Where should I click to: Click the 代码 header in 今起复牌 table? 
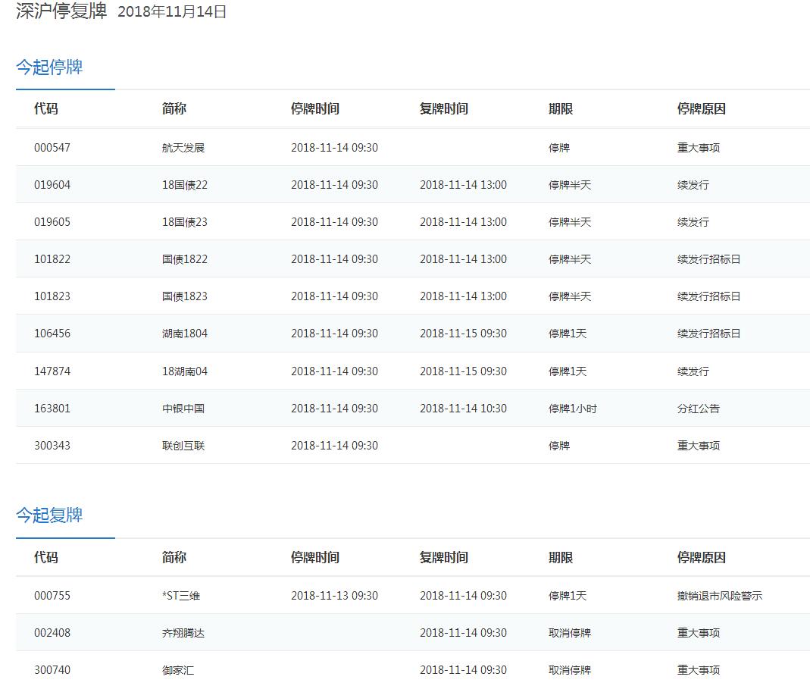coord(46,558)
